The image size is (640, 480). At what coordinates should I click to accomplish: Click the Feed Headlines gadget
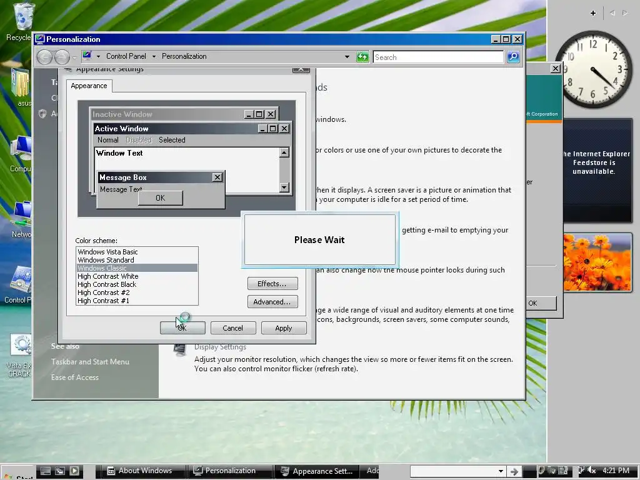(x=597, y=171)
